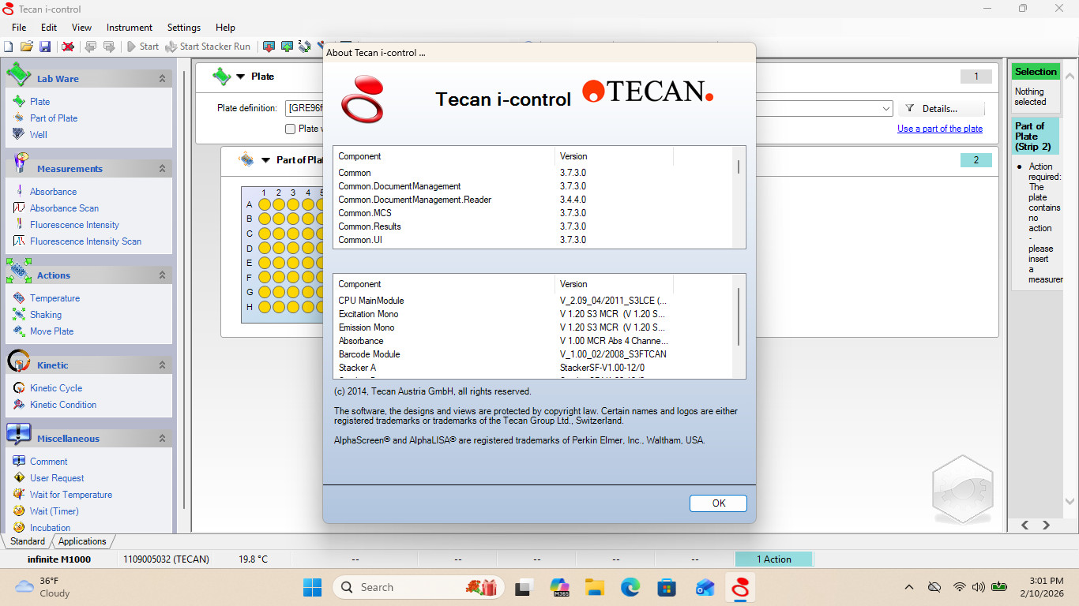Click the plate-in toolbar icon with red arrow
1079x606 pixels.
coord(269,47)
